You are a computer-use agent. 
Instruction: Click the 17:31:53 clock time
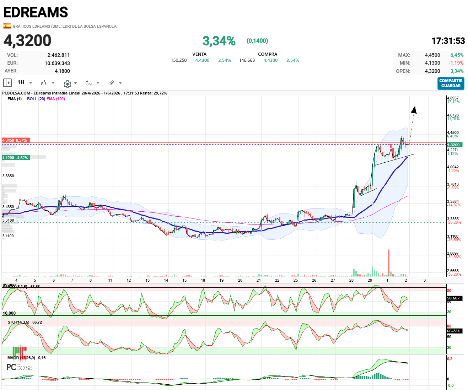(448, 41)
